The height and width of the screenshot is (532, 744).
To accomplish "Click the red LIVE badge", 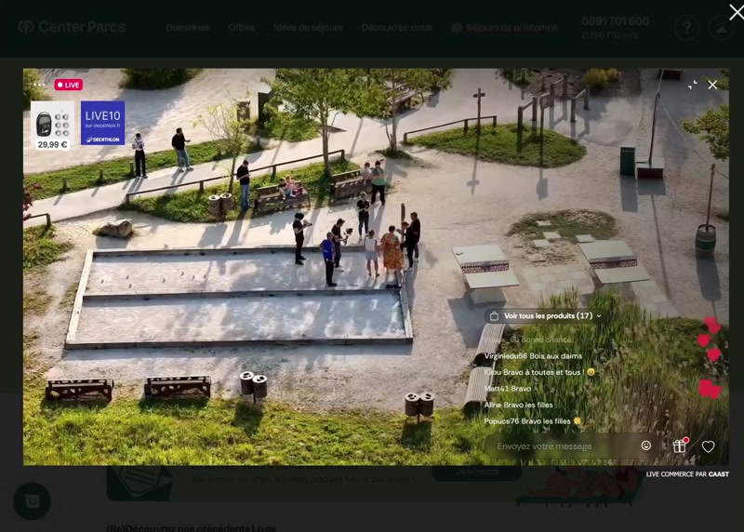I will (68, 85).
